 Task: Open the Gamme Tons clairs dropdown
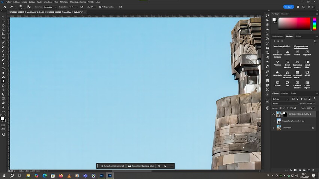pyautogui.click(x=50, y=7)
